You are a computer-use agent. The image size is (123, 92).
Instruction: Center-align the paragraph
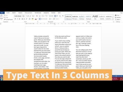42,19
